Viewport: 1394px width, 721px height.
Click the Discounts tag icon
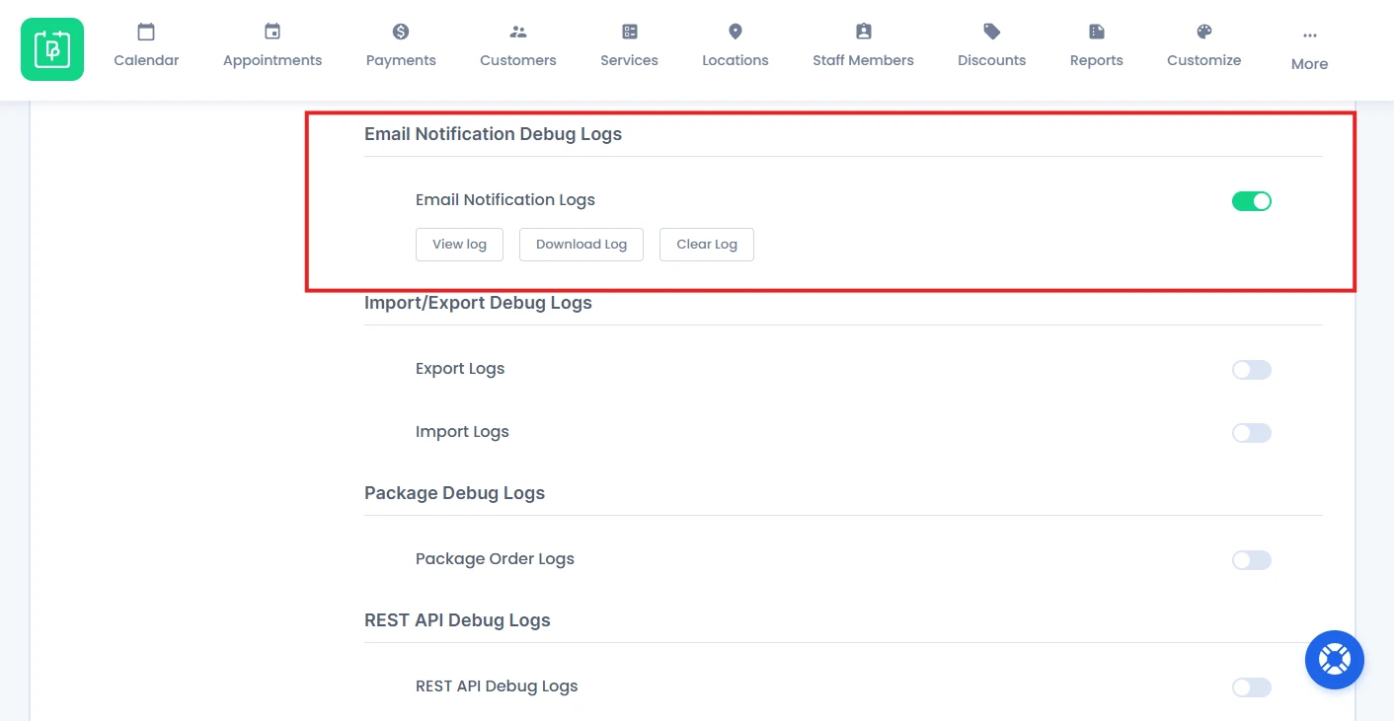pyautogui.click(x=992, y=32)
